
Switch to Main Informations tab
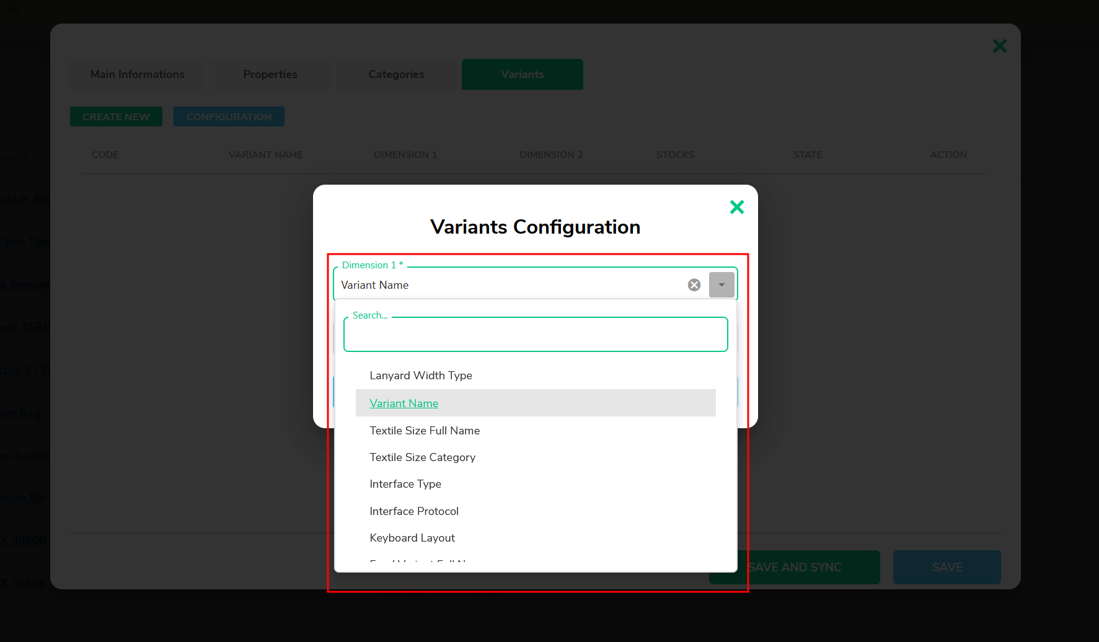coord(138,74)
